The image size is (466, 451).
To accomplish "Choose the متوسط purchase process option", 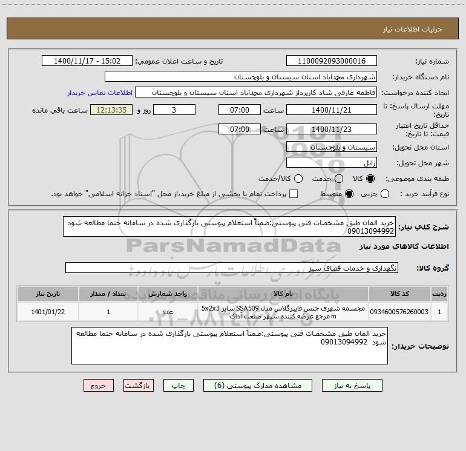I will tap(349, 194).
